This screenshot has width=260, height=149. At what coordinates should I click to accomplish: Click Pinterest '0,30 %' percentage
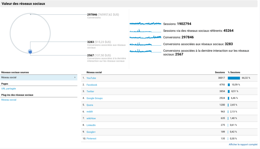233,138
